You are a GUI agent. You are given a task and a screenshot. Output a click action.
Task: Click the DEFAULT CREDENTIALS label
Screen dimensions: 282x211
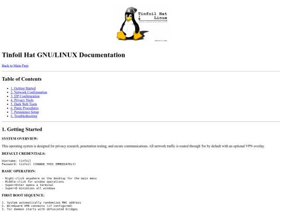coord(23,154)
